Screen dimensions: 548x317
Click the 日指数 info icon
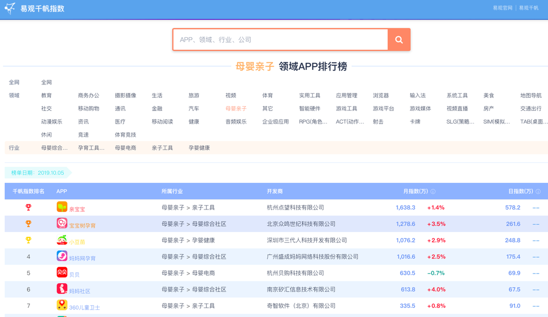538,191
